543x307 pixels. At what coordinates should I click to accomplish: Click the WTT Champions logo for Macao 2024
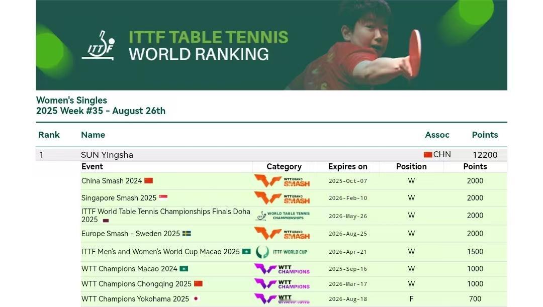click(282, 269)
